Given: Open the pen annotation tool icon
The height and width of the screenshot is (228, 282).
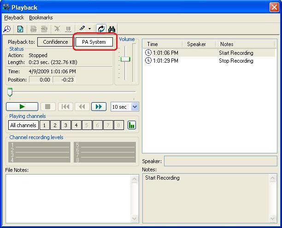Looking at the screenshot, I should [x=82, y=29].
